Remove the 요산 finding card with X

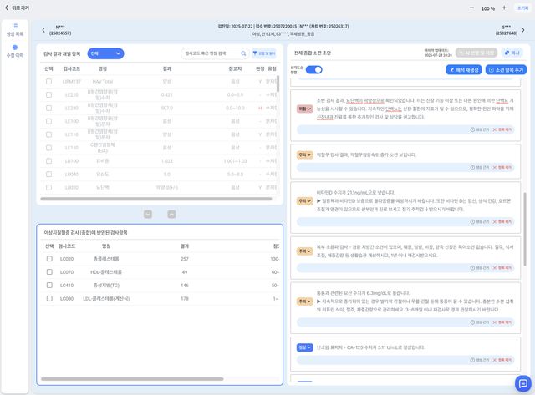(494, 322)
